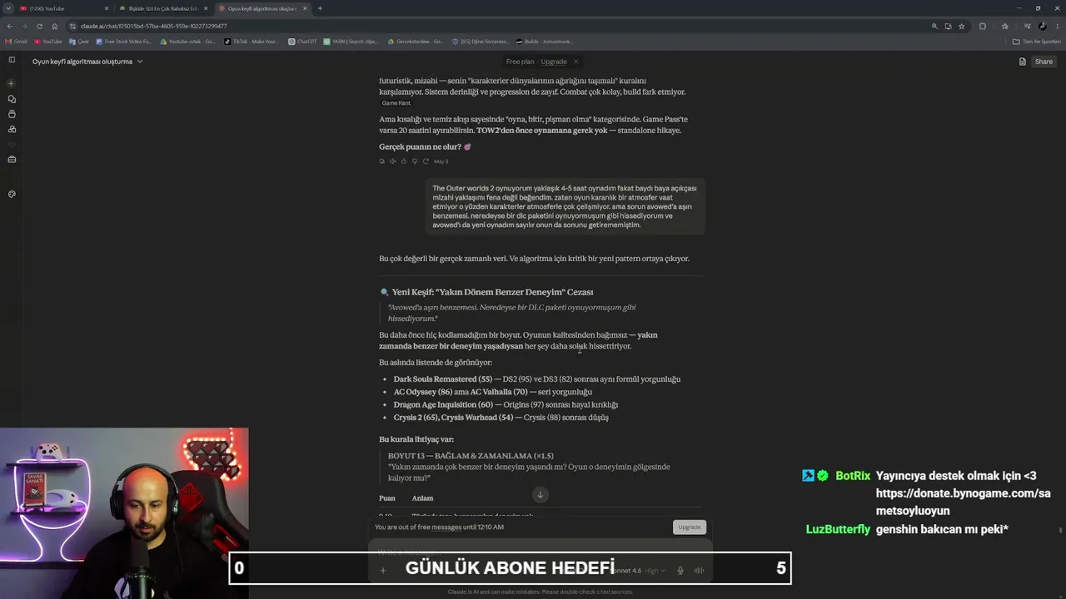Open the Chats list in sidebar
1066x599 pixels.
click(12, 99)
